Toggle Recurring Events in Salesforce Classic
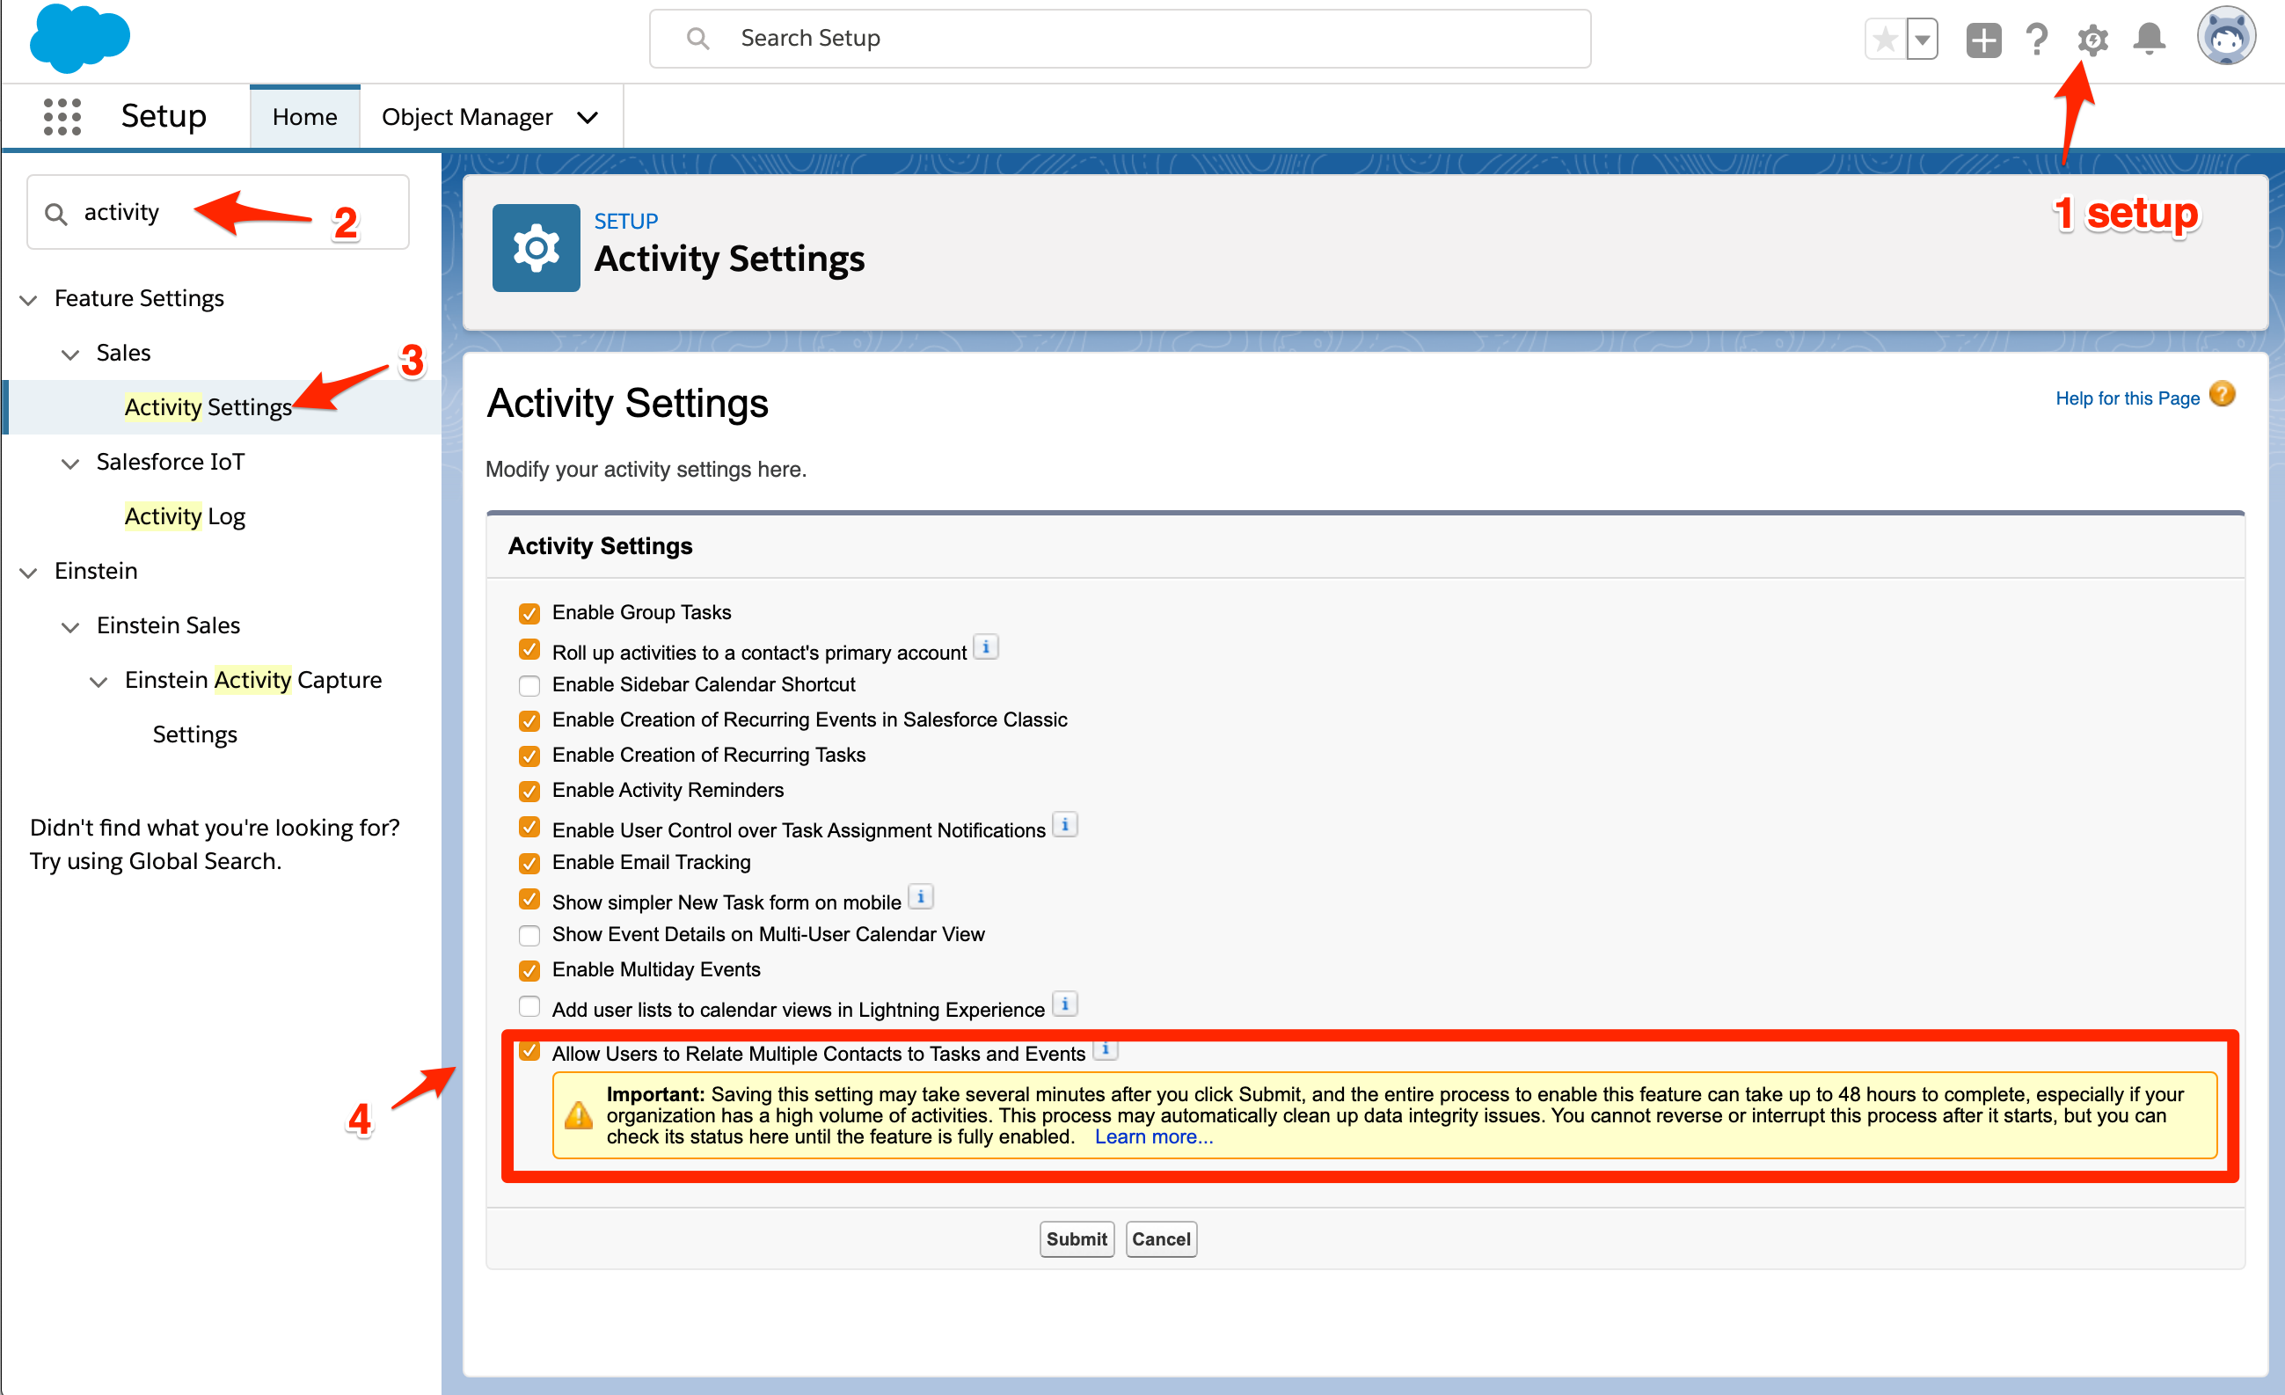Screen dimensions: 2285x1395 click(529, 720)
